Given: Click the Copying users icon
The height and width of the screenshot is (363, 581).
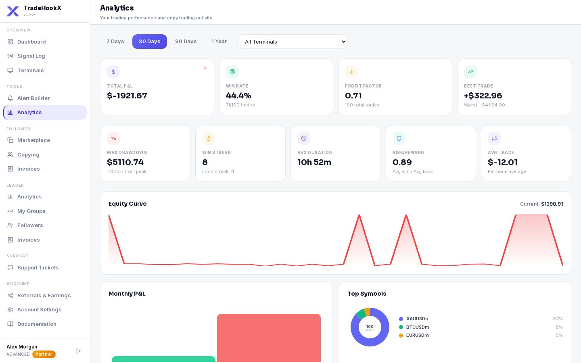Looking at the screenshot, I should pyautogui.click(x=10, y=155).
